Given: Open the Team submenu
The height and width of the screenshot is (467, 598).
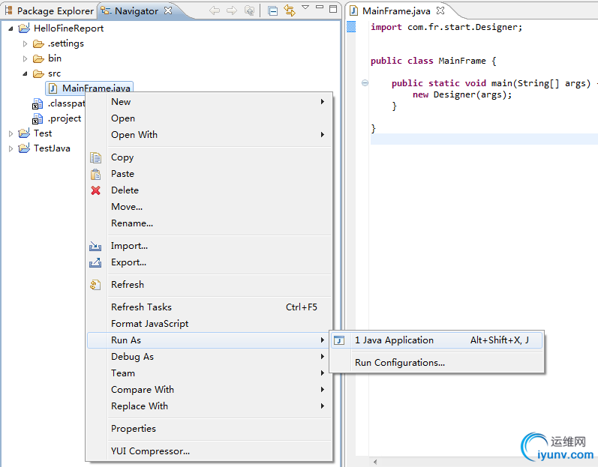Looking at the screenshot, I should 210,373.
